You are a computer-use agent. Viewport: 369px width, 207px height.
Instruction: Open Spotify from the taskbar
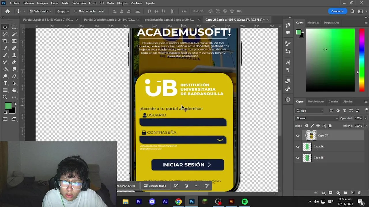(x=244, y=202)
